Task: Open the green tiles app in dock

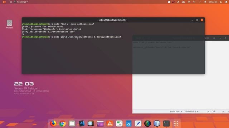Action: (x=119, y=123)
